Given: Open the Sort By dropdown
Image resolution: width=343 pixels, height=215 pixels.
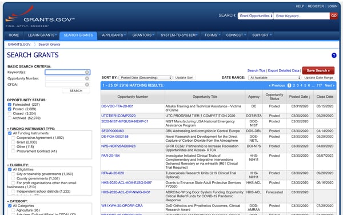Looking at the screenshot, I should pos(145,78).
